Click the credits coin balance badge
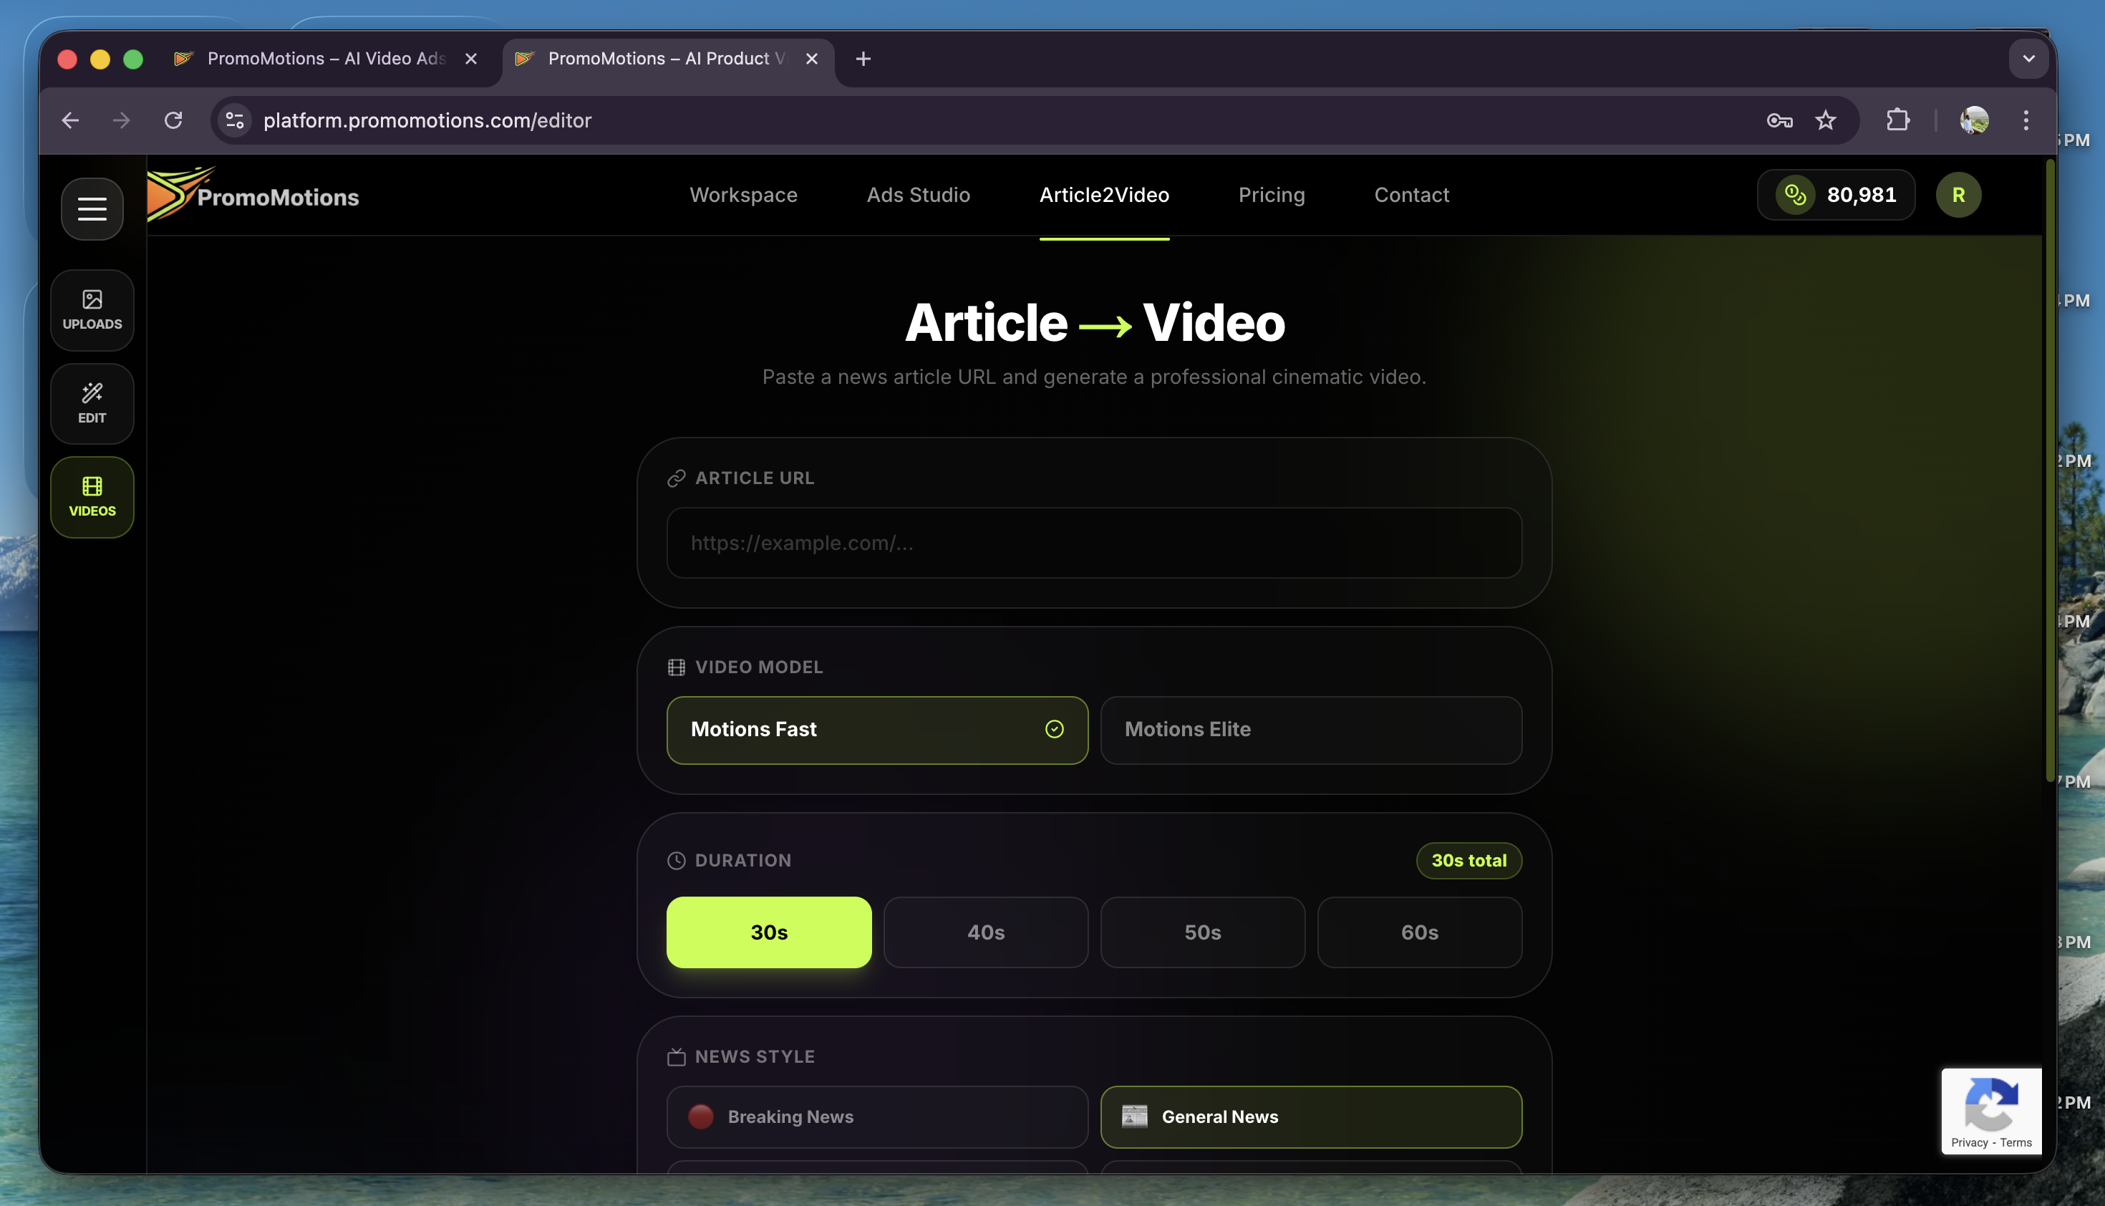Viewport: 2105px width, 1206px height. (x=1835, y=195)
